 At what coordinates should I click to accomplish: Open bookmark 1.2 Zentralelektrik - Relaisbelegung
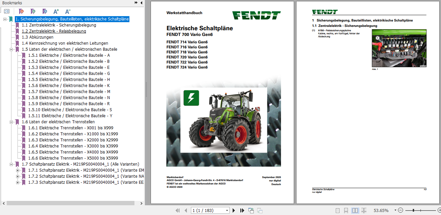(54, 31)
